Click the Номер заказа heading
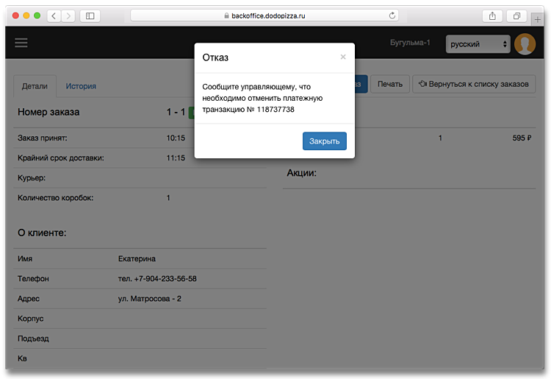The image size is (551, 379). click(48, 113)
